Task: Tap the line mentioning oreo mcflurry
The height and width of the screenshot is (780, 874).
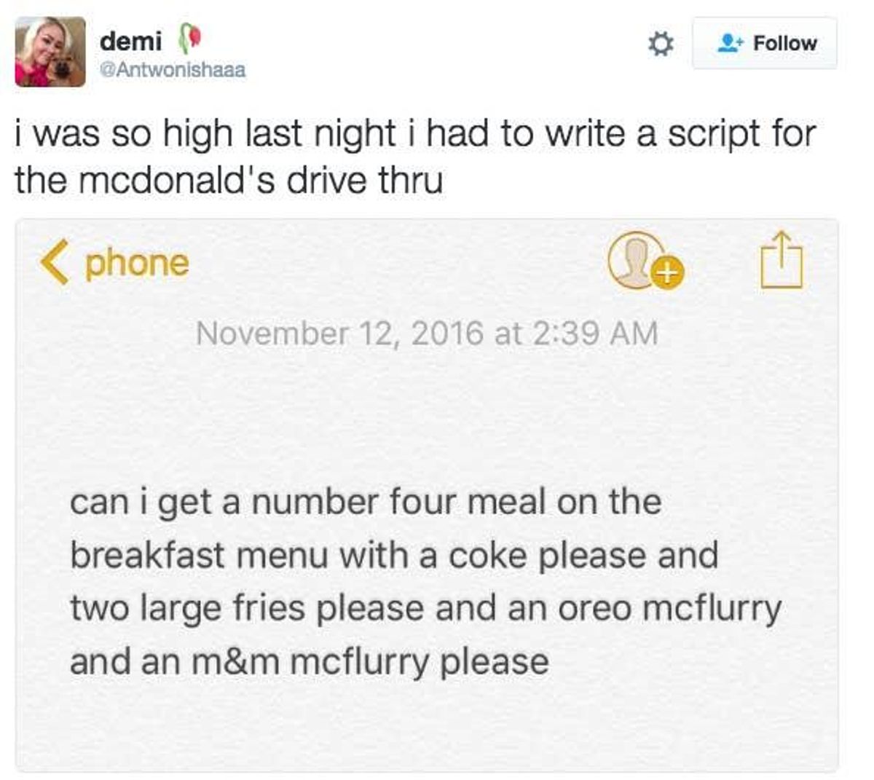Action: coord(426,610)
